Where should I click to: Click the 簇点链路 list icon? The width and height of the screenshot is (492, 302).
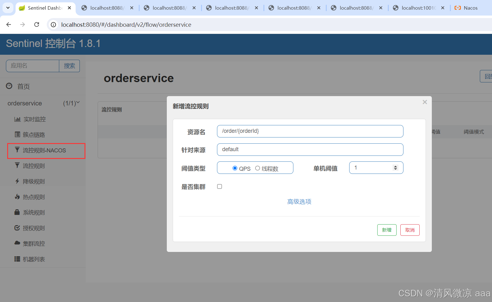[x=17, y=134]
